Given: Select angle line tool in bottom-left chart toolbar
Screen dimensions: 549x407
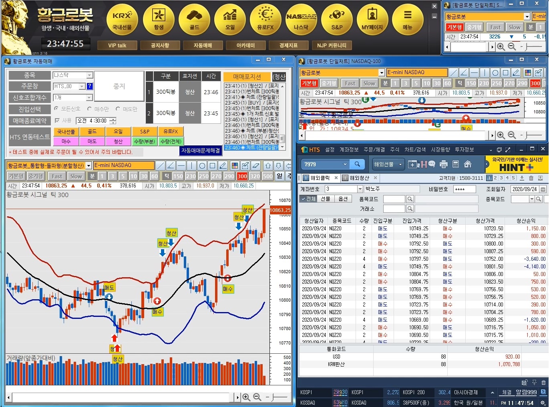Looking at the screenshot, I should click(171, 165).
